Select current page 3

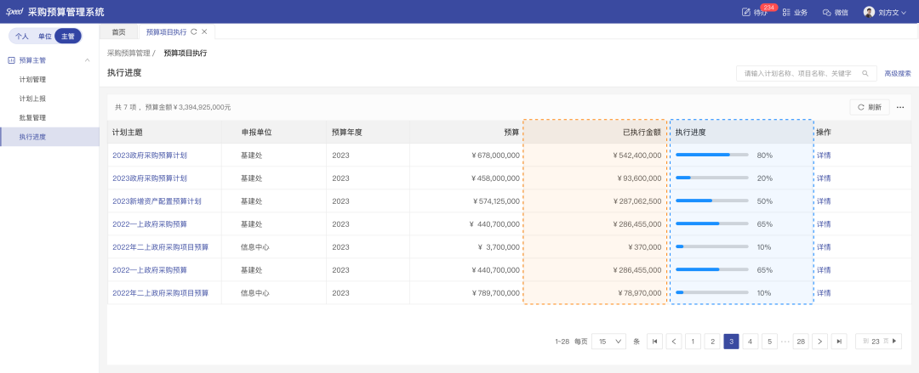(x=732, y=342)
